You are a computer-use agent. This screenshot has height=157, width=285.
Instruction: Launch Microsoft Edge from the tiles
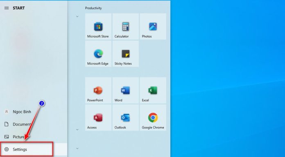coord(98,54)
